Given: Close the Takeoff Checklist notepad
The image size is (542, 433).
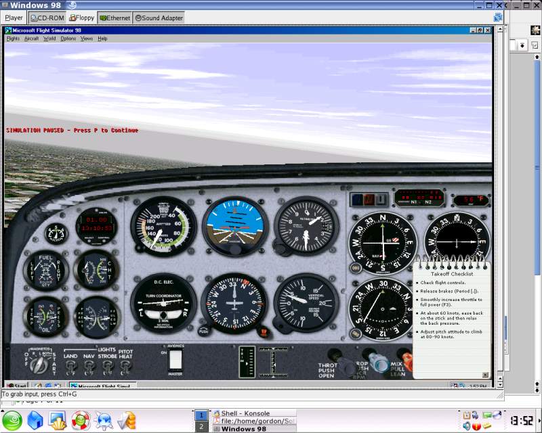Looking at the screenshot, I should [x=484, y=373].
